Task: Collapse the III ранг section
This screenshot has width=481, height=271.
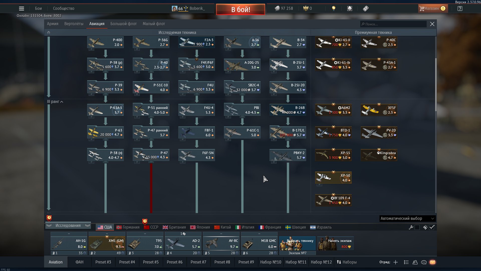Action: point(55,102)
